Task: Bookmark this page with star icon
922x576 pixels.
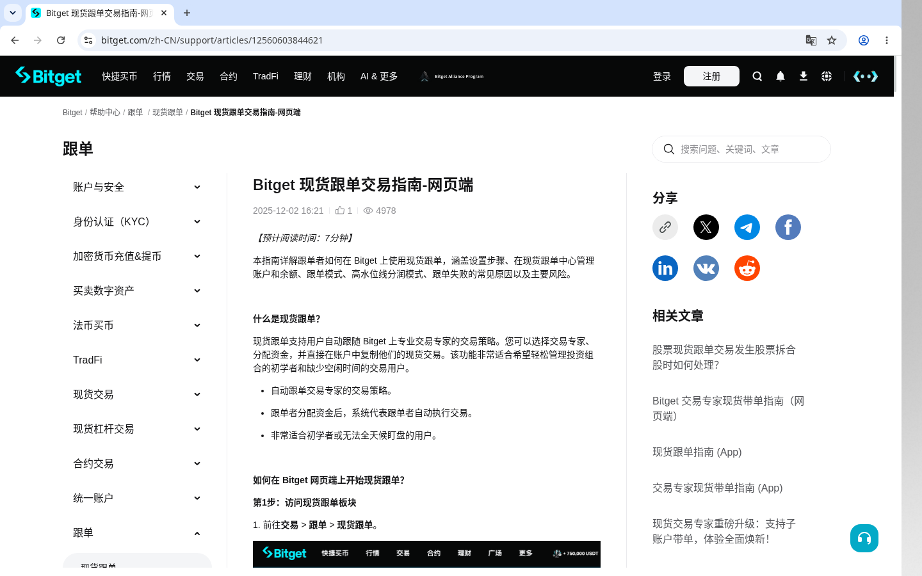Action: click(832, 40)
